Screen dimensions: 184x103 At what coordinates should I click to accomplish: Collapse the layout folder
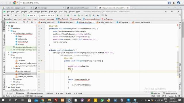click(11, 68)
